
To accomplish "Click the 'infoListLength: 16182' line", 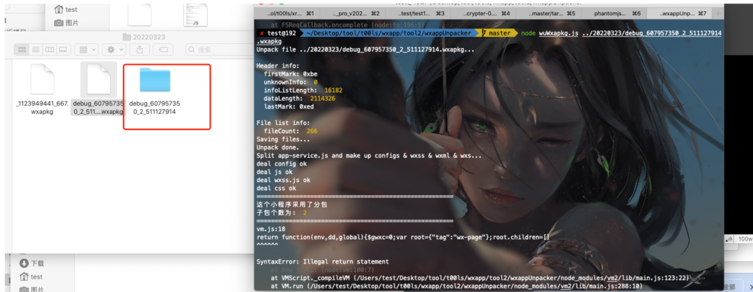I will 303,90.
